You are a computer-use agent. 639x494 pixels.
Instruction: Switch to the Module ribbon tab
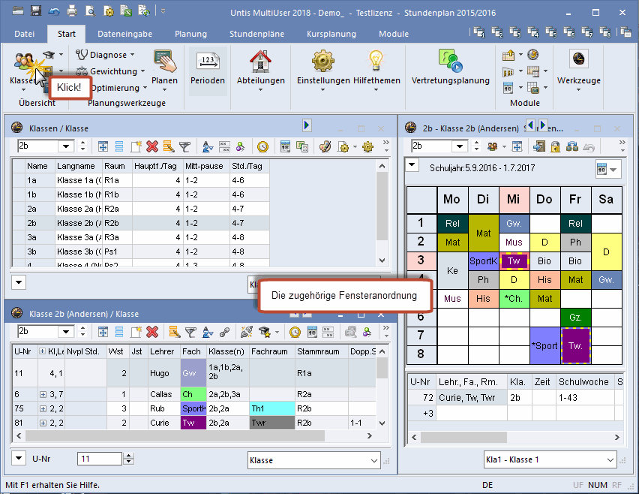coord(394,34)
